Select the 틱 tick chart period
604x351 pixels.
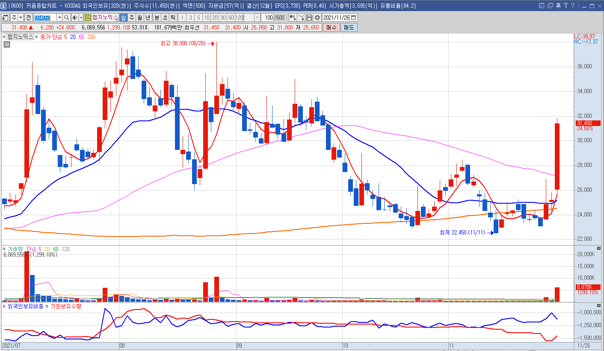tap(173, 18)
